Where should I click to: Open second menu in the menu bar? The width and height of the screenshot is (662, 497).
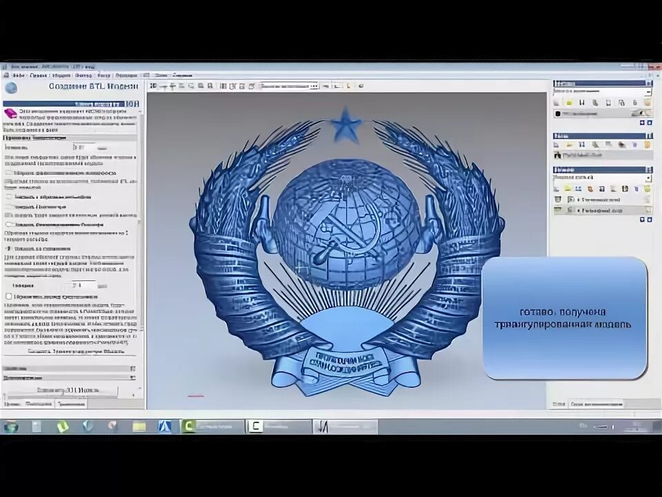[39, 75]
